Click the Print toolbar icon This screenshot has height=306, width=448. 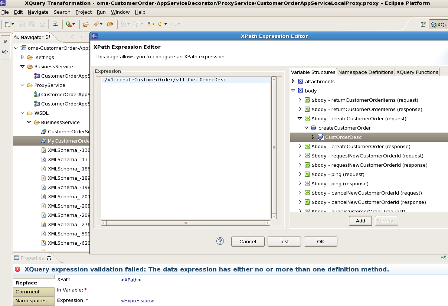point(42,25)
